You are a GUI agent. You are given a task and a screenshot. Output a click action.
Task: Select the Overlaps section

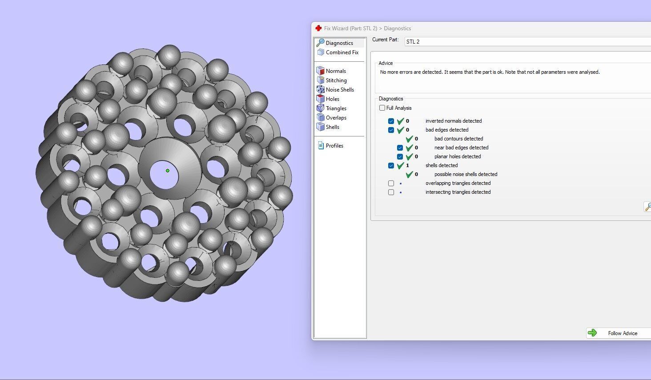point(336,118)
